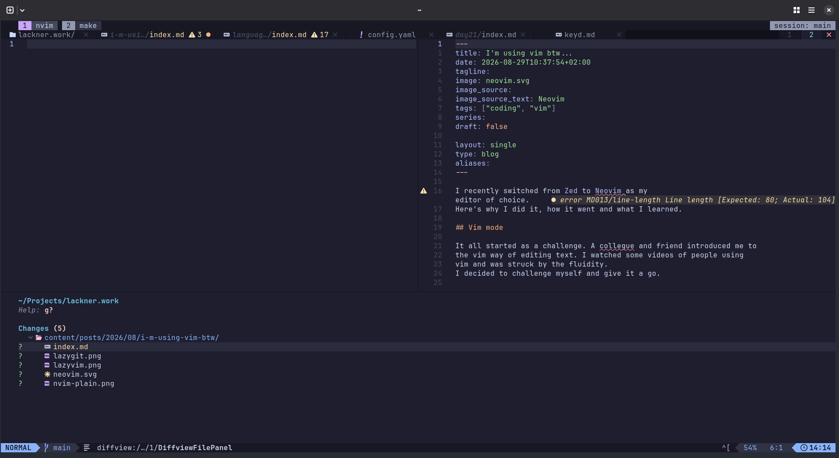Switch to tabpage 1 indicator
Image resolution: width=839 pixels, height=458 pixels.
[790, 35]
